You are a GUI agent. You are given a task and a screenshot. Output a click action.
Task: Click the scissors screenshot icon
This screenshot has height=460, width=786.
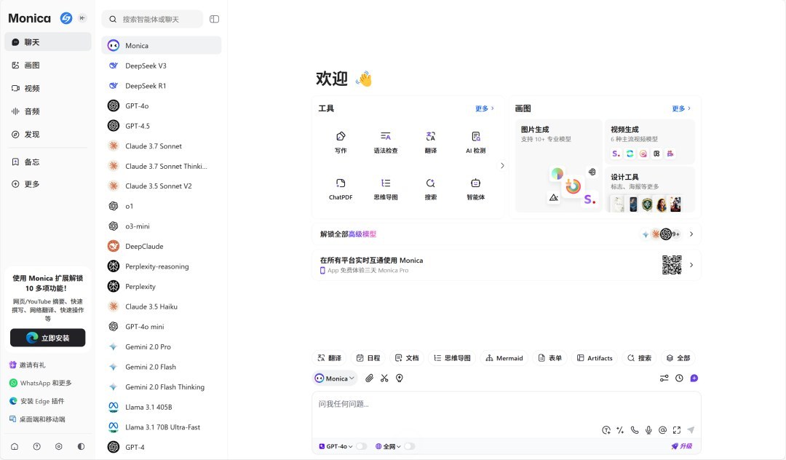point(384,378)
